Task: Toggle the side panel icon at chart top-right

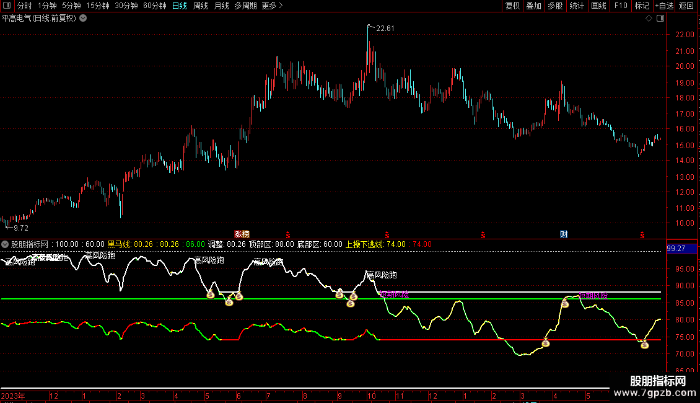Action: point(660,19)
